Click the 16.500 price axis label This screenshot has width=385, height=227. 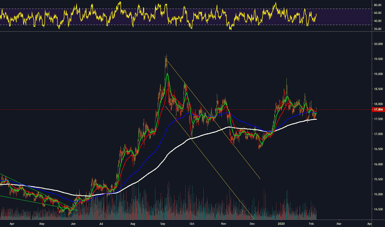378,149
